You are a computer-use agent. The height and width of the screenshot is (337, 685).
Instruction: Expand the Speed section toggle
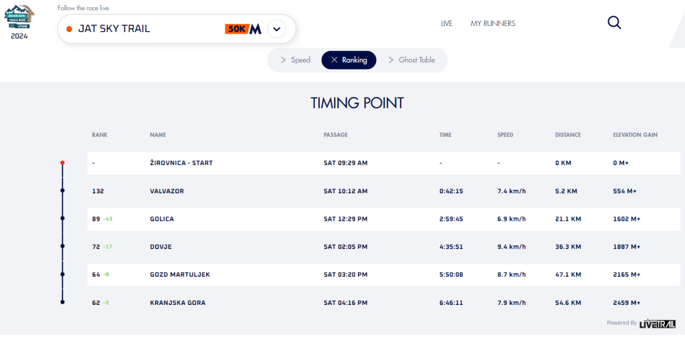point(295,60)
